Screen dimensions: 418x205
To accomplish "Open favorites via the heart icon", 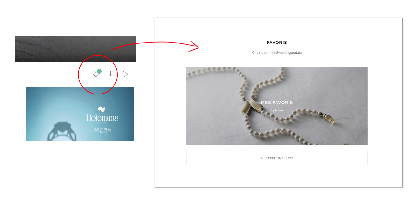I will (x=95, y=75).
